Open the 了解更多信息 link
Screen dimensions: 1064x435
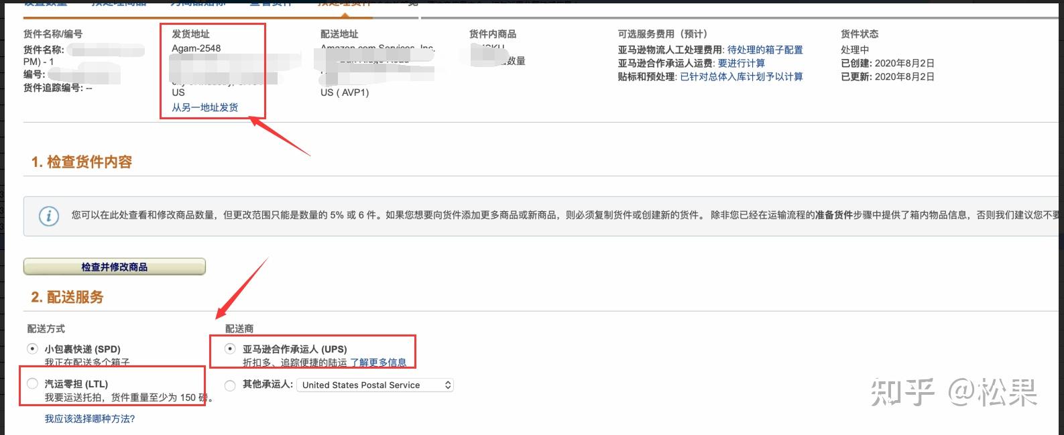pyautogui.click(x=378, y=362)
